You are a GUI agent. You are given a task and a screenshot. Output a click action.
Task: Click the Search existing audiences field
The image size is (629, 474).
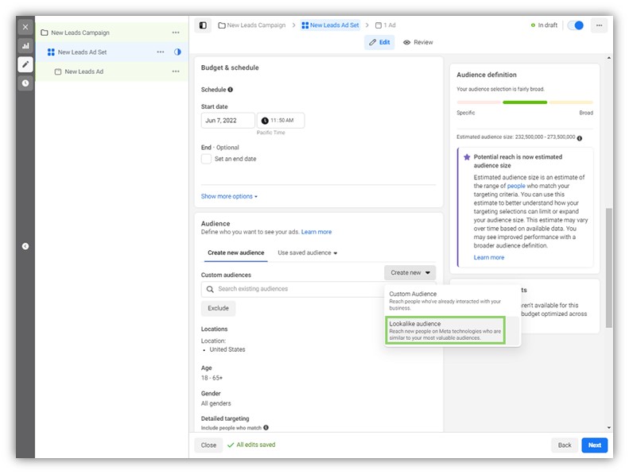coord(294,289)
